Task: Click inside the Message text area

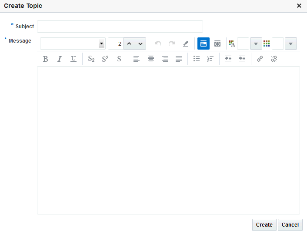Action: [168, 140]
